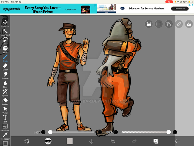Select the Text tool
This screenshot has height=146, width=194.
pyautogui.click(x=5, y=118)
